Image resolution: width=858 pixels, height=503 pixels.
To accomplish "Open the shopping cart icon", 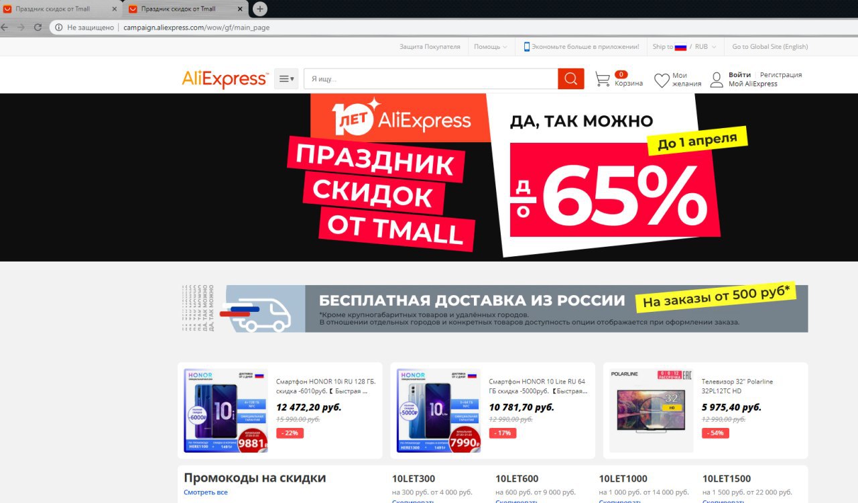I will pos(603,79).
